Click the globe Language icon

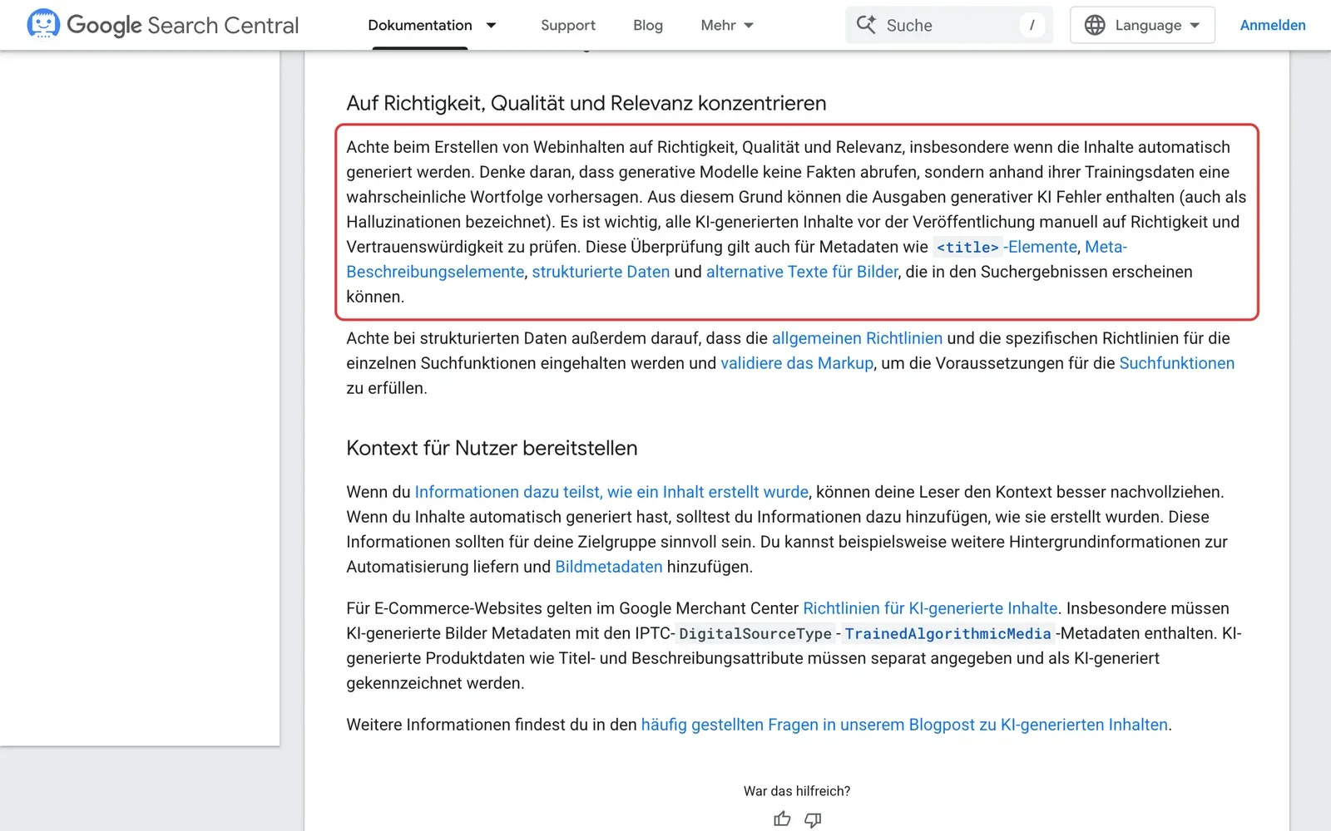tap(1095, 25)
